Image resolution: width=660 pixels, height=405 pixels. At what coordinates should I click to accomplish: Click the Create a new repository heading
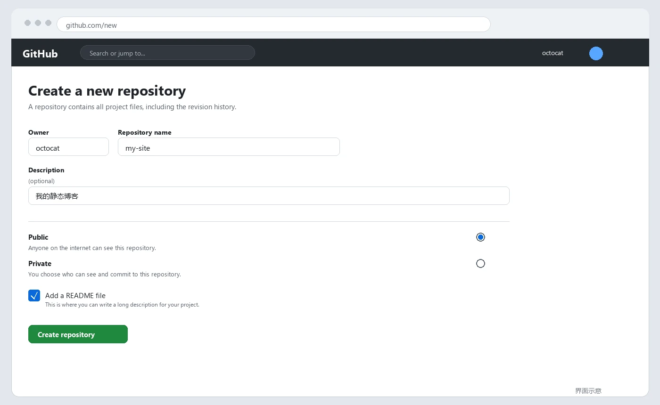click(107, 91)
